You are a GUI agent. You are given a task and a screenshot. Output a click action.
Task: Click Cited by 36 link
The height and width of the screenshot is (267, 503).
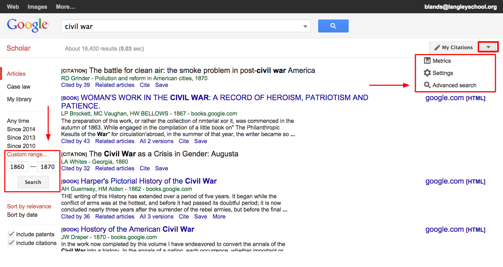[75, 216]
